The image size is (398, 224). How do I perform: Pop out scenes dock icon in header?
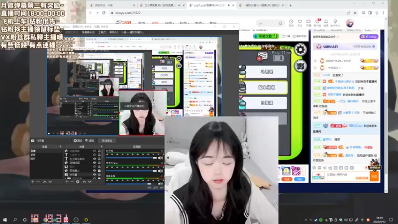pos(60,146)
